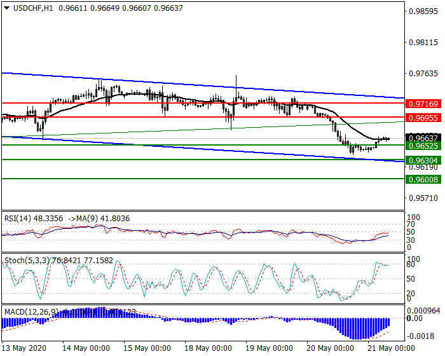Image resolution: width=445 pixels, height=356 pixels.
Task: Click the black current price label 0.96637
Action: click(423, 138)
